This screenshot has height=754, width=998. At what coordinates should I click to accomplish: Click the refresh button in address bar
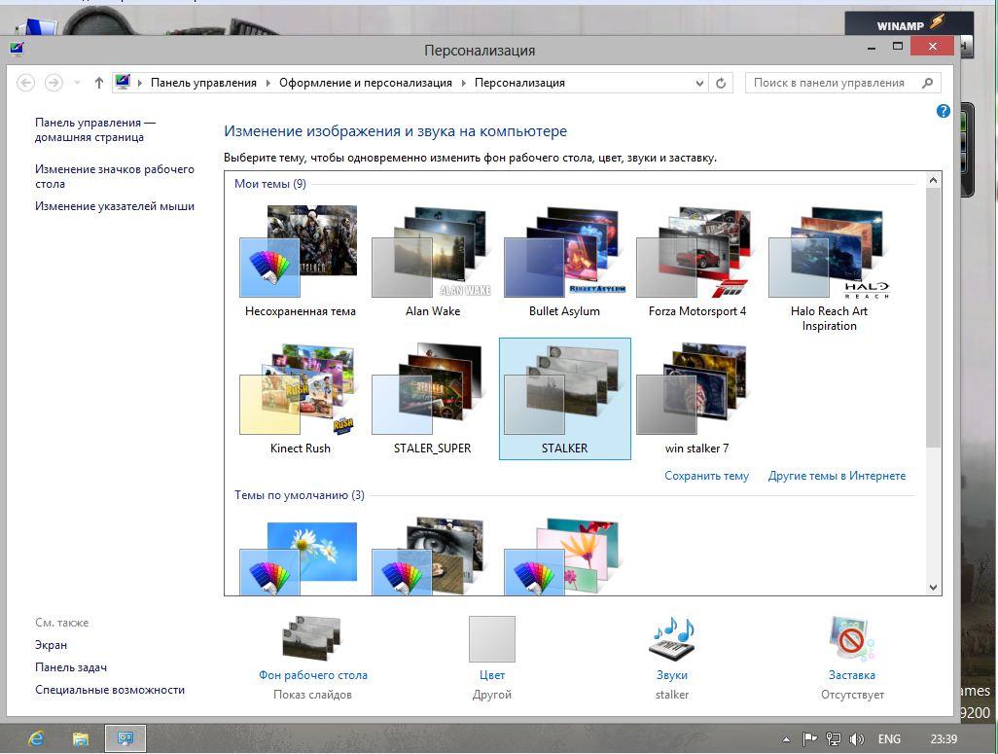click(x=721, y=83)
